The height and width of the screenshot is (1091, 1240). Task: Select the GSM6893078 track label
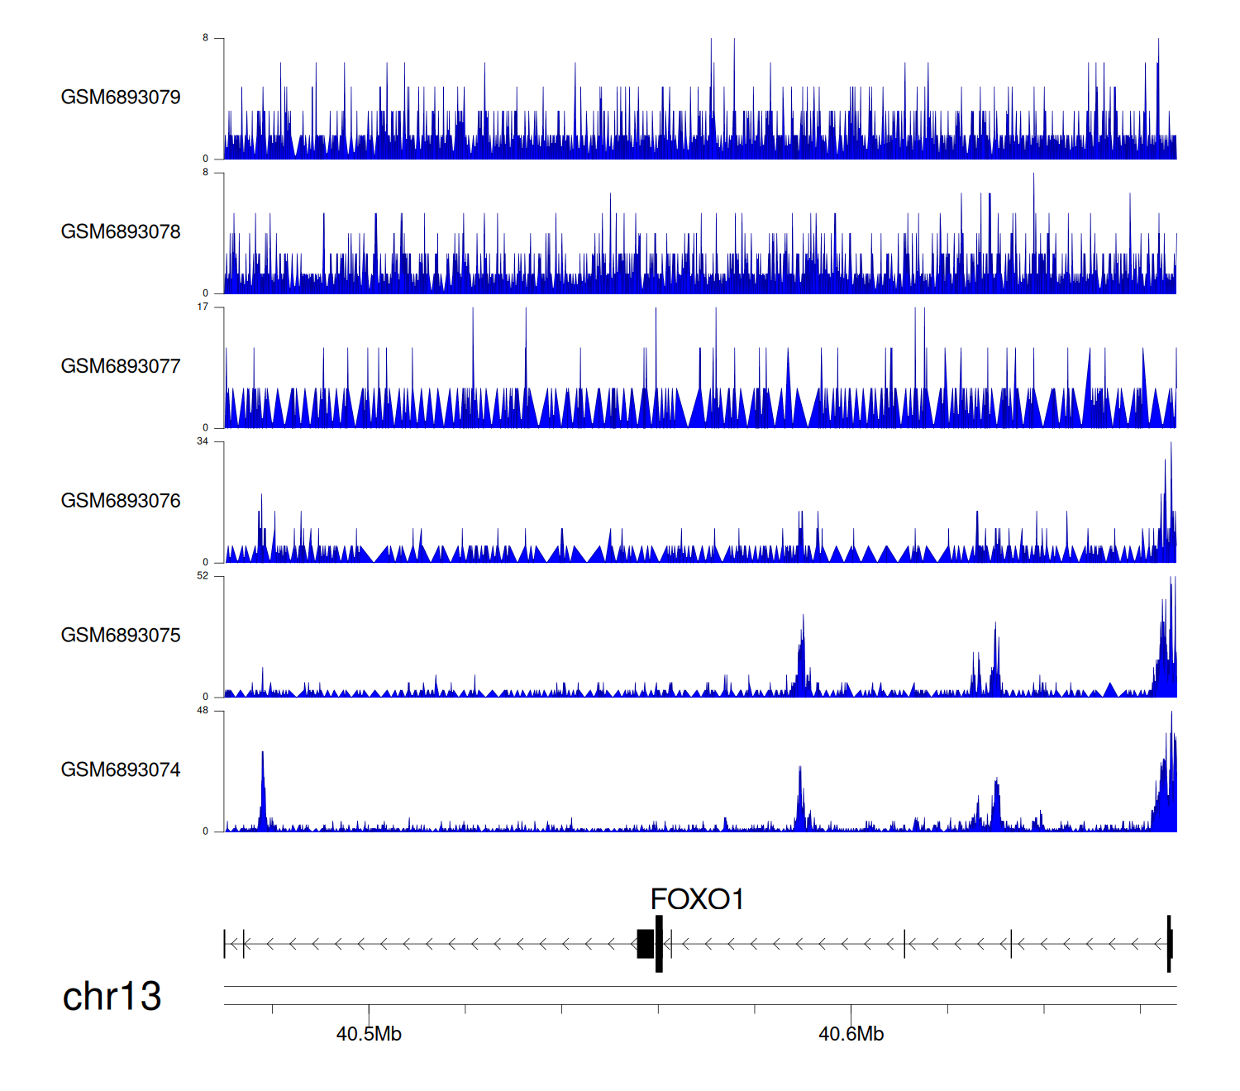121,232
